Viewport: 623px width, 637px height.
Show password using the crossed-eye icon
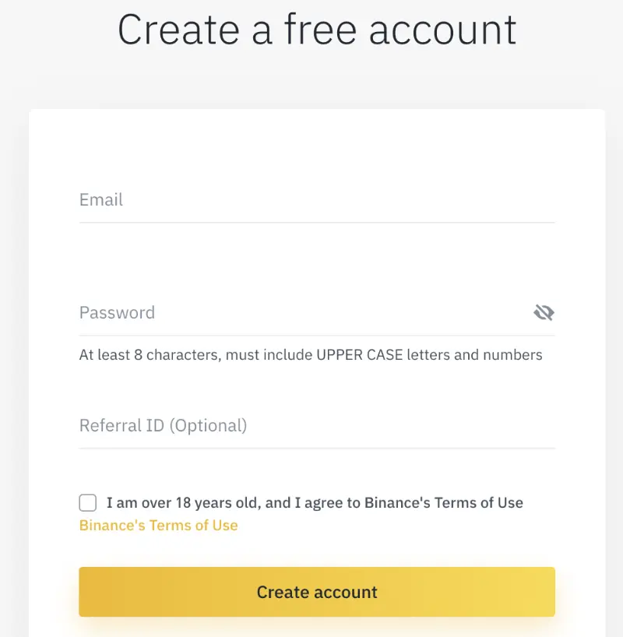point(544,313)
